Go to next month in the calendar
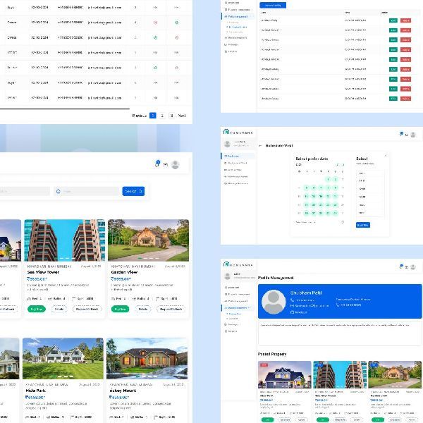 pos(342,164)
